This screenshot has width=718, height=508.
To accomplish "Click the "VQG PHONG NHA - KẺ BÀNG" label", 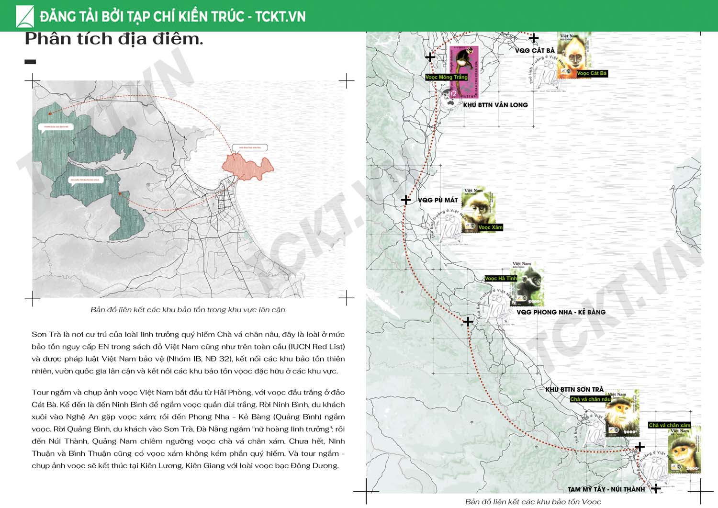I will 561,312.
